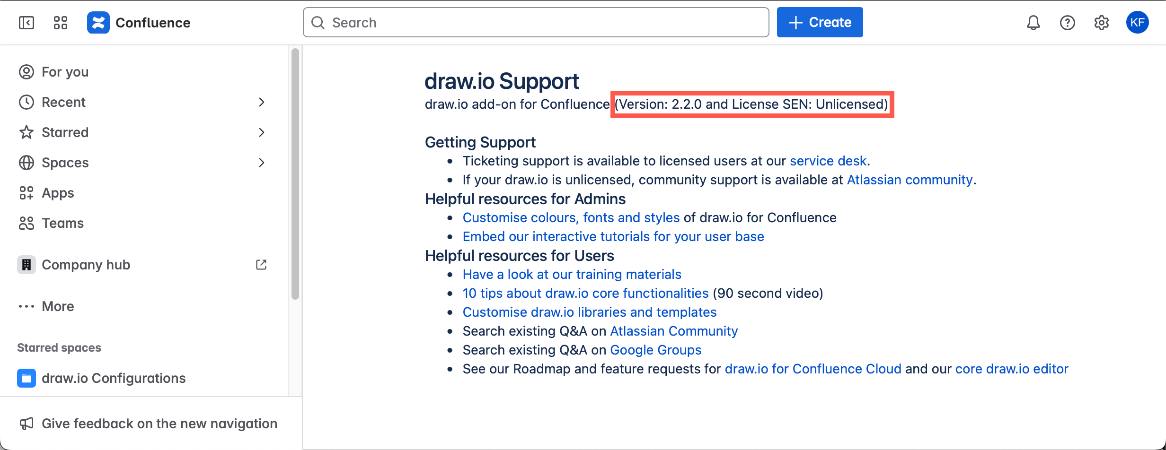Select the draw.io Configurations space thumbnail
The width and height of the screenshot is (1166, 450).
tap(26, 378)
